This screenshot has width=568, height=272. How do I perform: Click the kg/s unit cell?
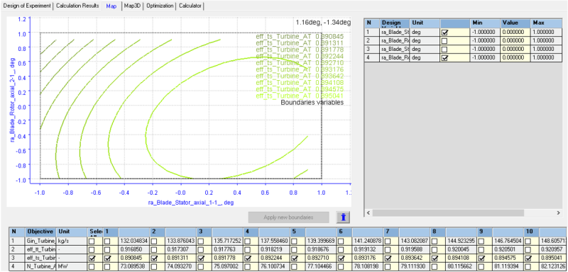[x=72, y=241]
